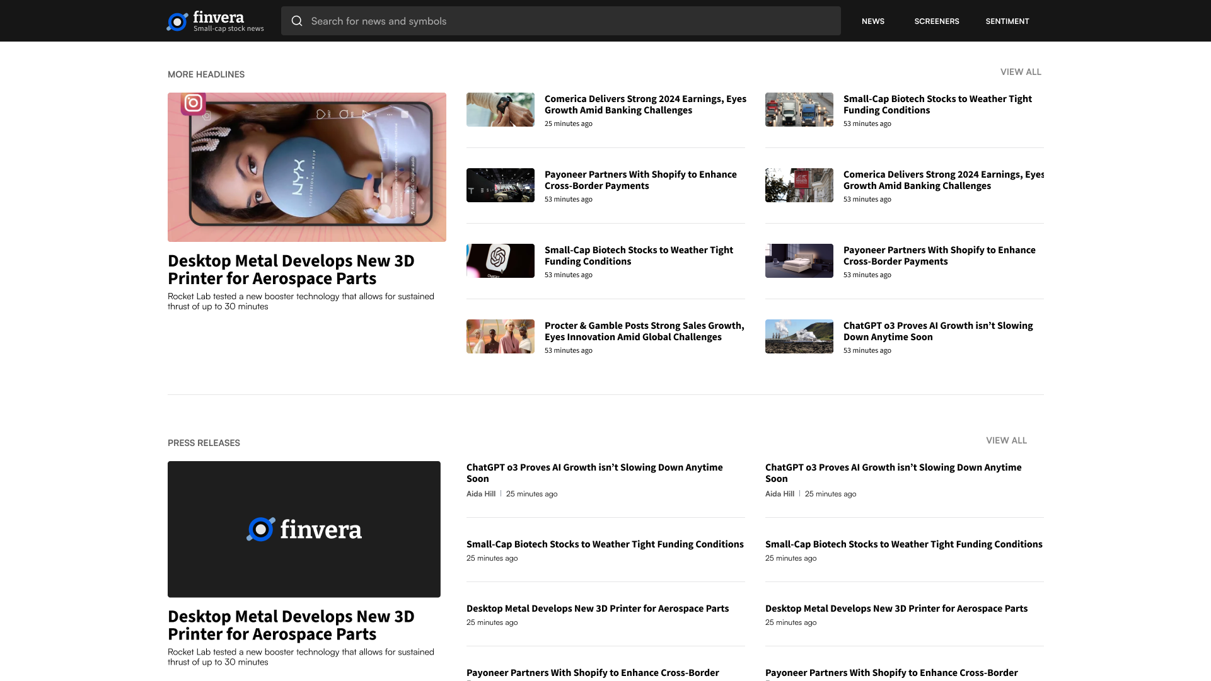
Task: Click the search magnifier icon
Action: pyautogui.click(x=297, y=21)
